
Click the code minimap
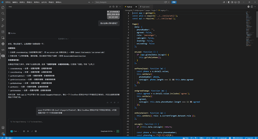(251, 29)
